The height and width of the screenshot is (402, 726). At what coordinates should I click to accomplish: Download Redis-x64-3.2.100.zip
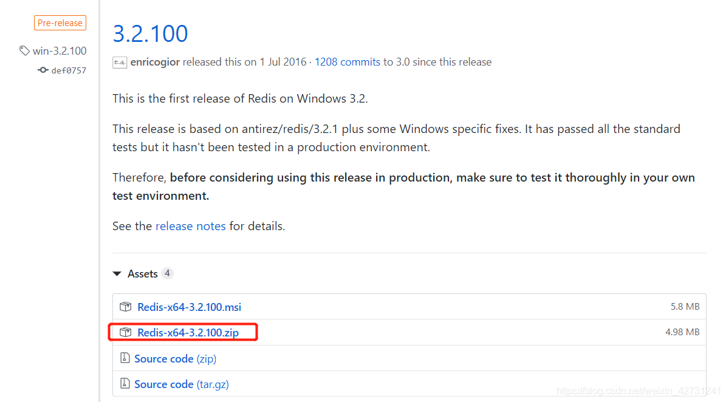point(188,332)
